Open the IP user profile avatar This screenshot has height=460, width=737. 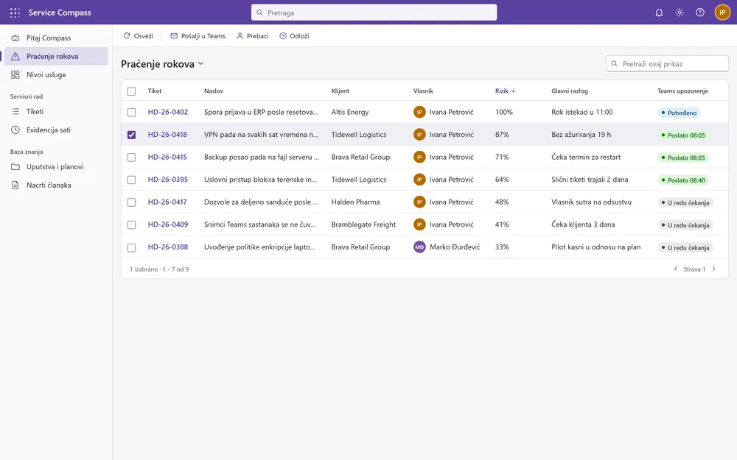click(x=722, y=13)
